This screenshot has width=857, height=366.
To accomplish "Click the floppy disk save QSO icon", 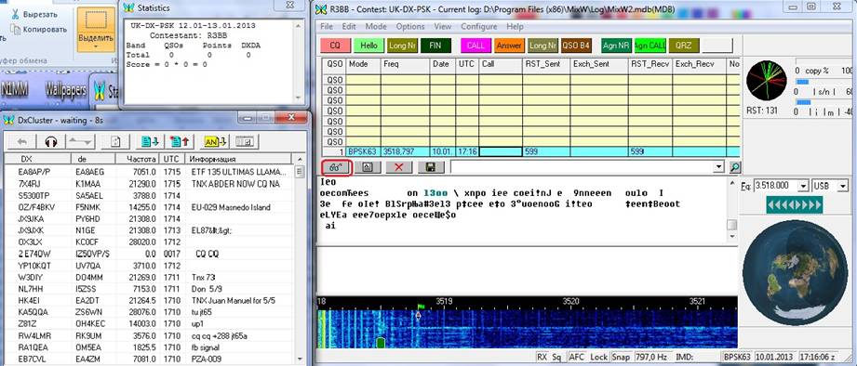I will coord(431,167).
